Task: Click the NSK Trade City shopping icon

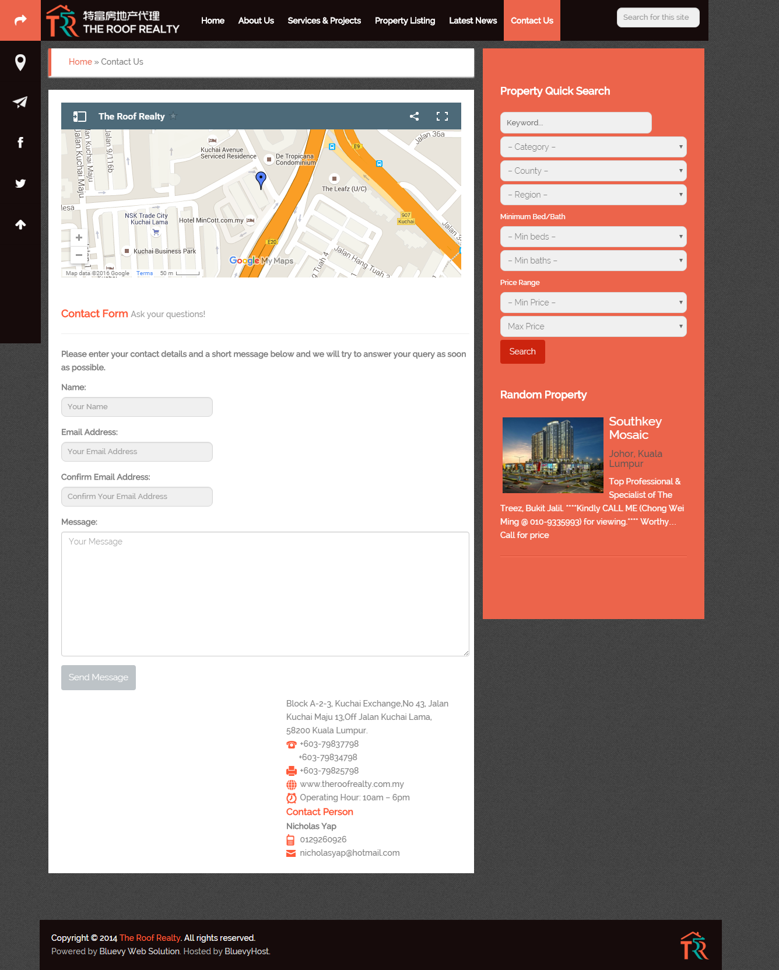Action: [x=156, y=232]
